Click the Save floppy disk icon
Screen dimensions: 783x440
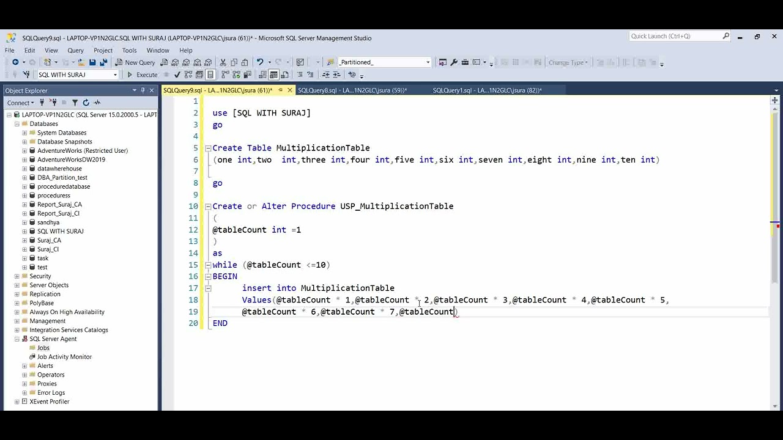[92, 62]
